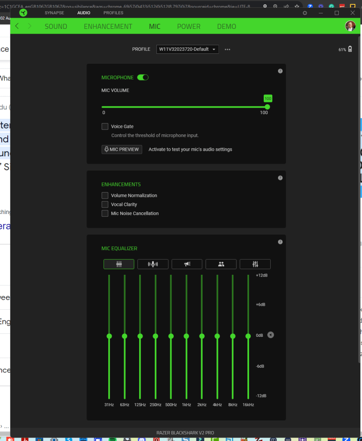This screenshot has height=441, width=362.
Task: Click the 16kHz equalizer slider handle
Action: point(248,336)
